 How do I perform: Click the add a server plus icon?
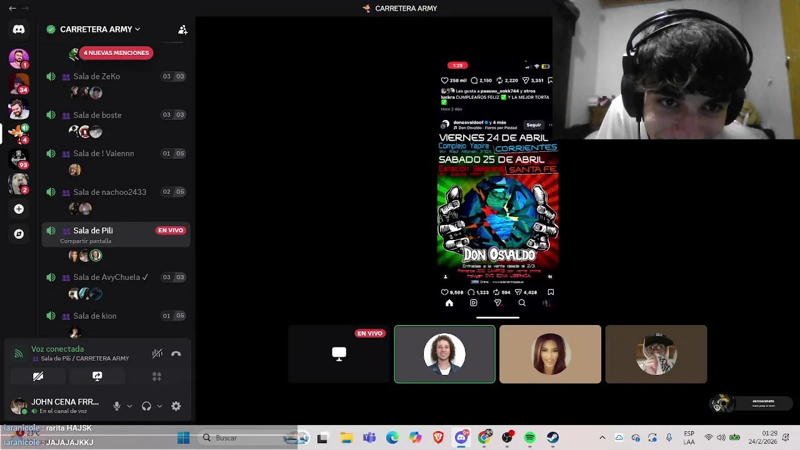19,209
